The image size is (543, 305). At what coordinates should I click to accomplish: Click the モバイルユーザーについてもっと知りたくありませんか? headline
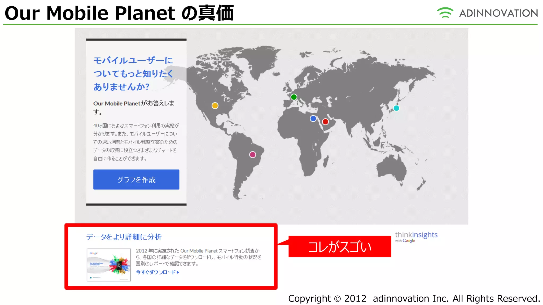tap(133, 74)
